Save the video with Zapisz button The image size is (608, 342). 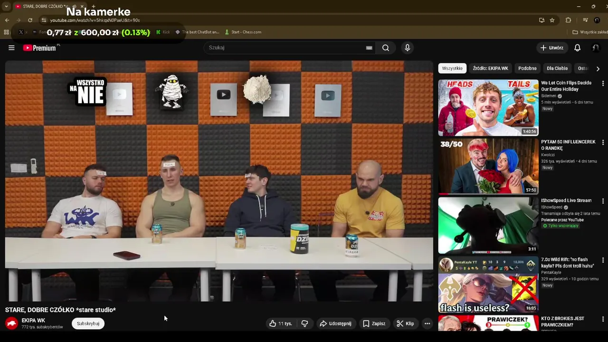click(x=374, y=323)
